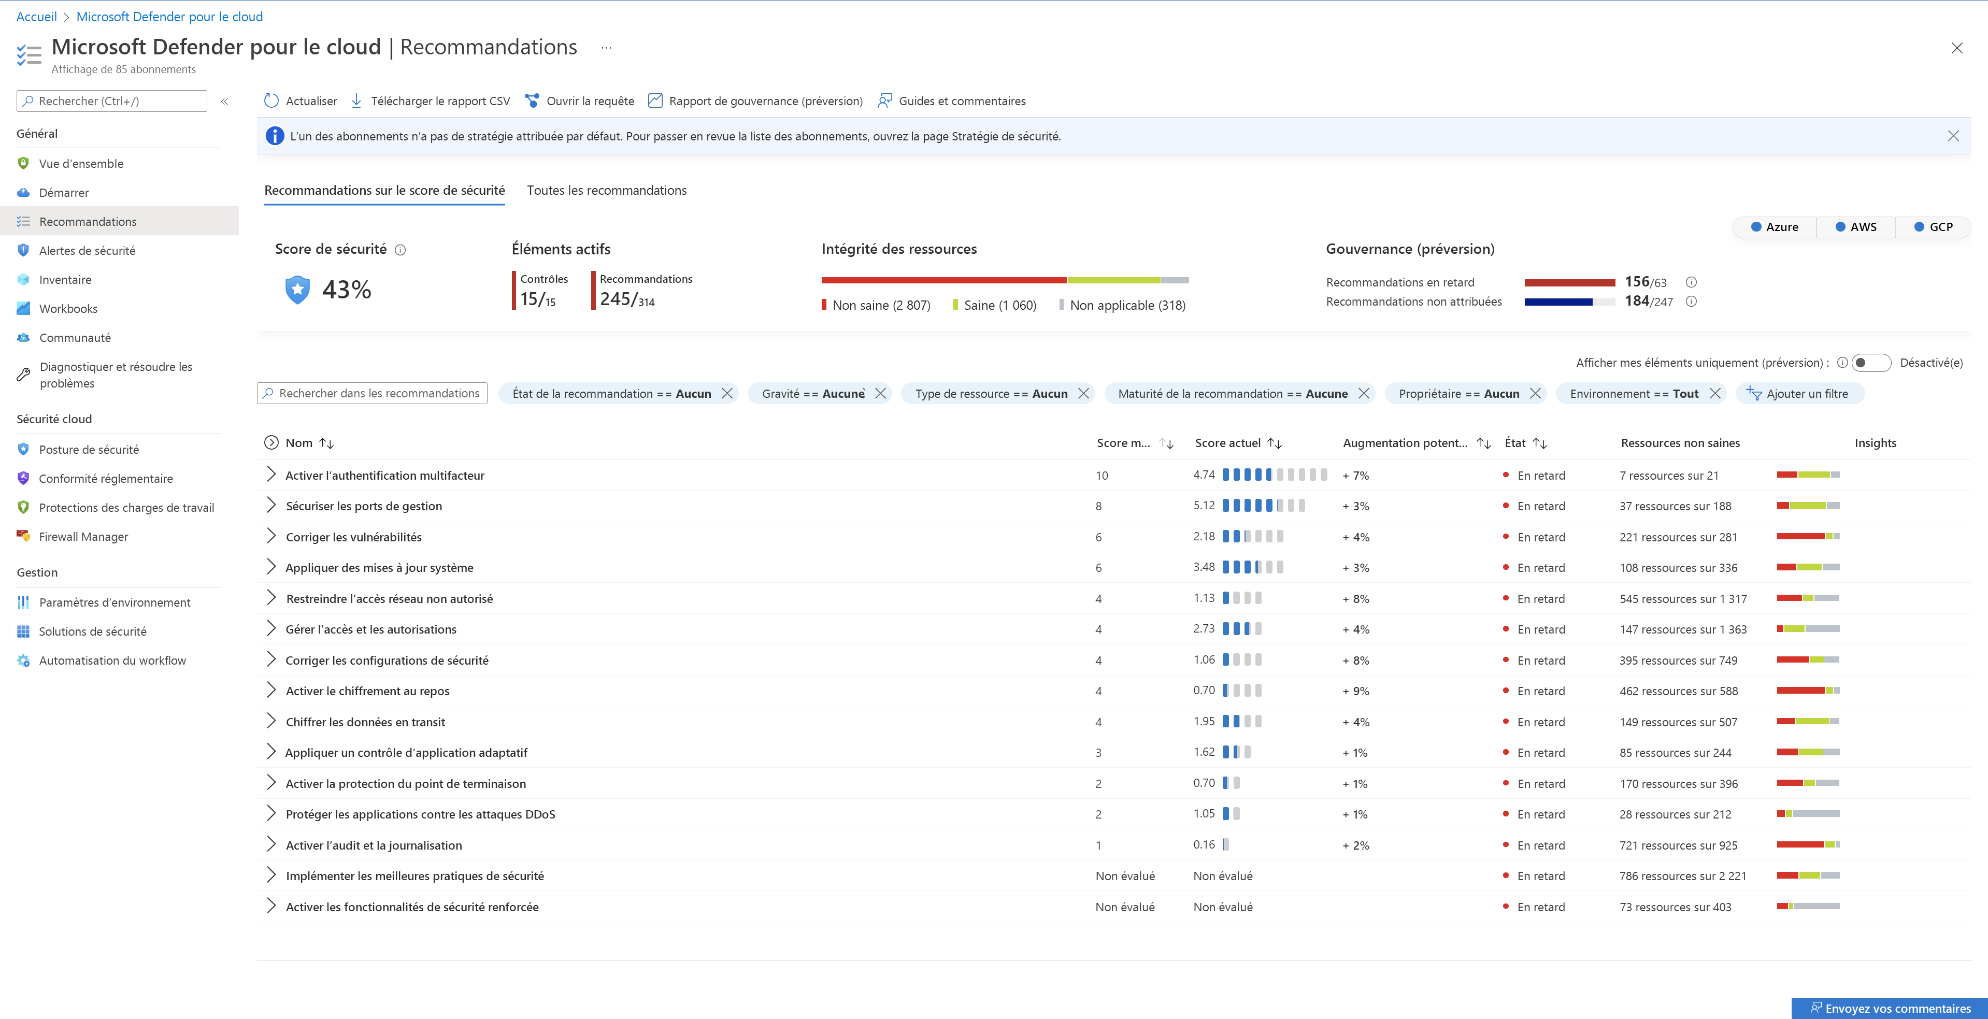Expand Gérer l'accès et les autorisations row

271,629
